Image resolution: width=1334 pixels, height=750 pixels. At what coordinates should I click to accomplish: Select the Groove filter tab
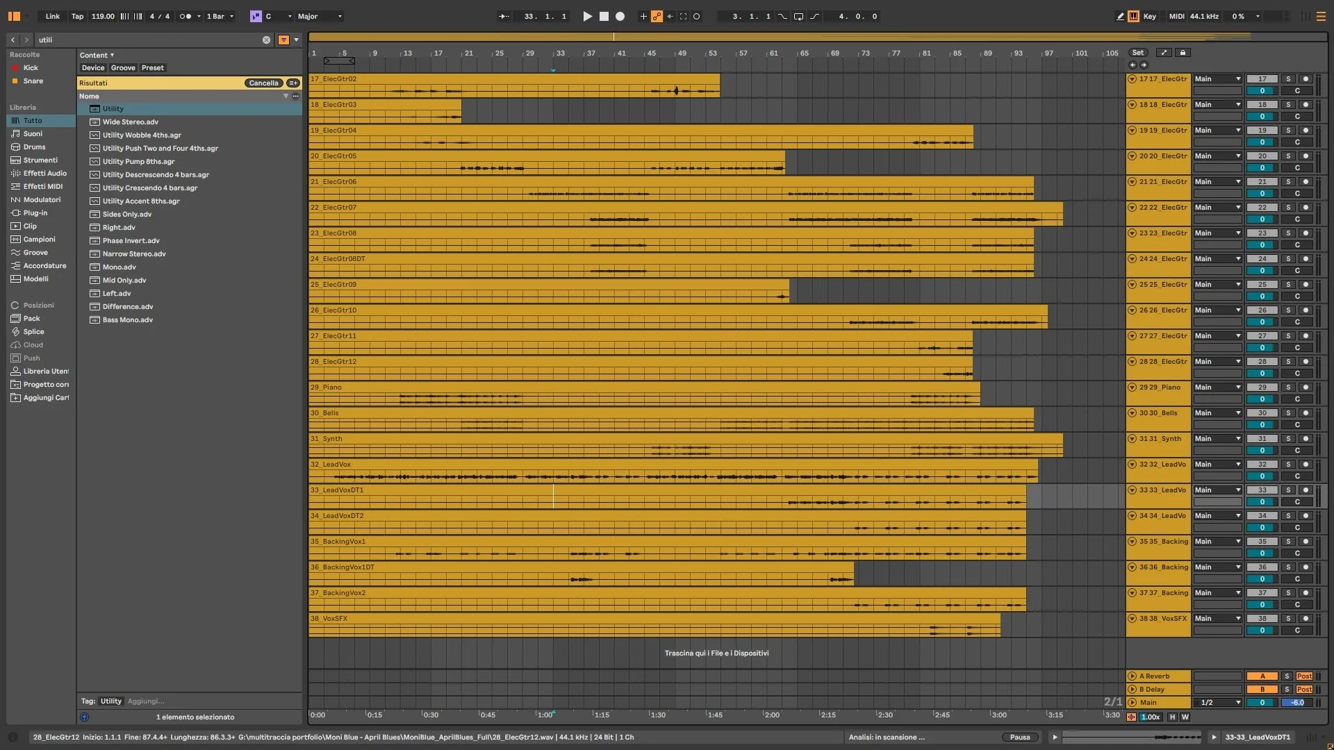(123, 68)
